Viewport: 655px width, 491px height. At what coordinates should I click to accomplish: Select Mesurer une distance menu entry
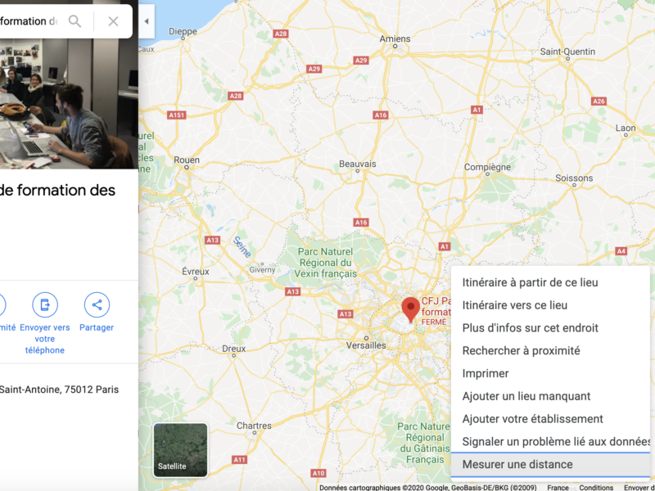click(x=550, y=464)
